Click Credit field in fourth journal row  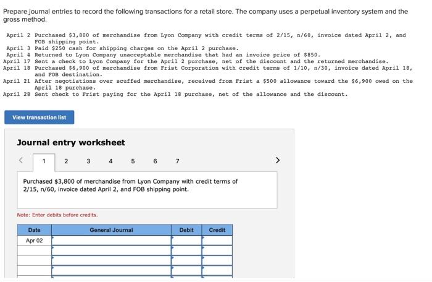tap(217, 270)
